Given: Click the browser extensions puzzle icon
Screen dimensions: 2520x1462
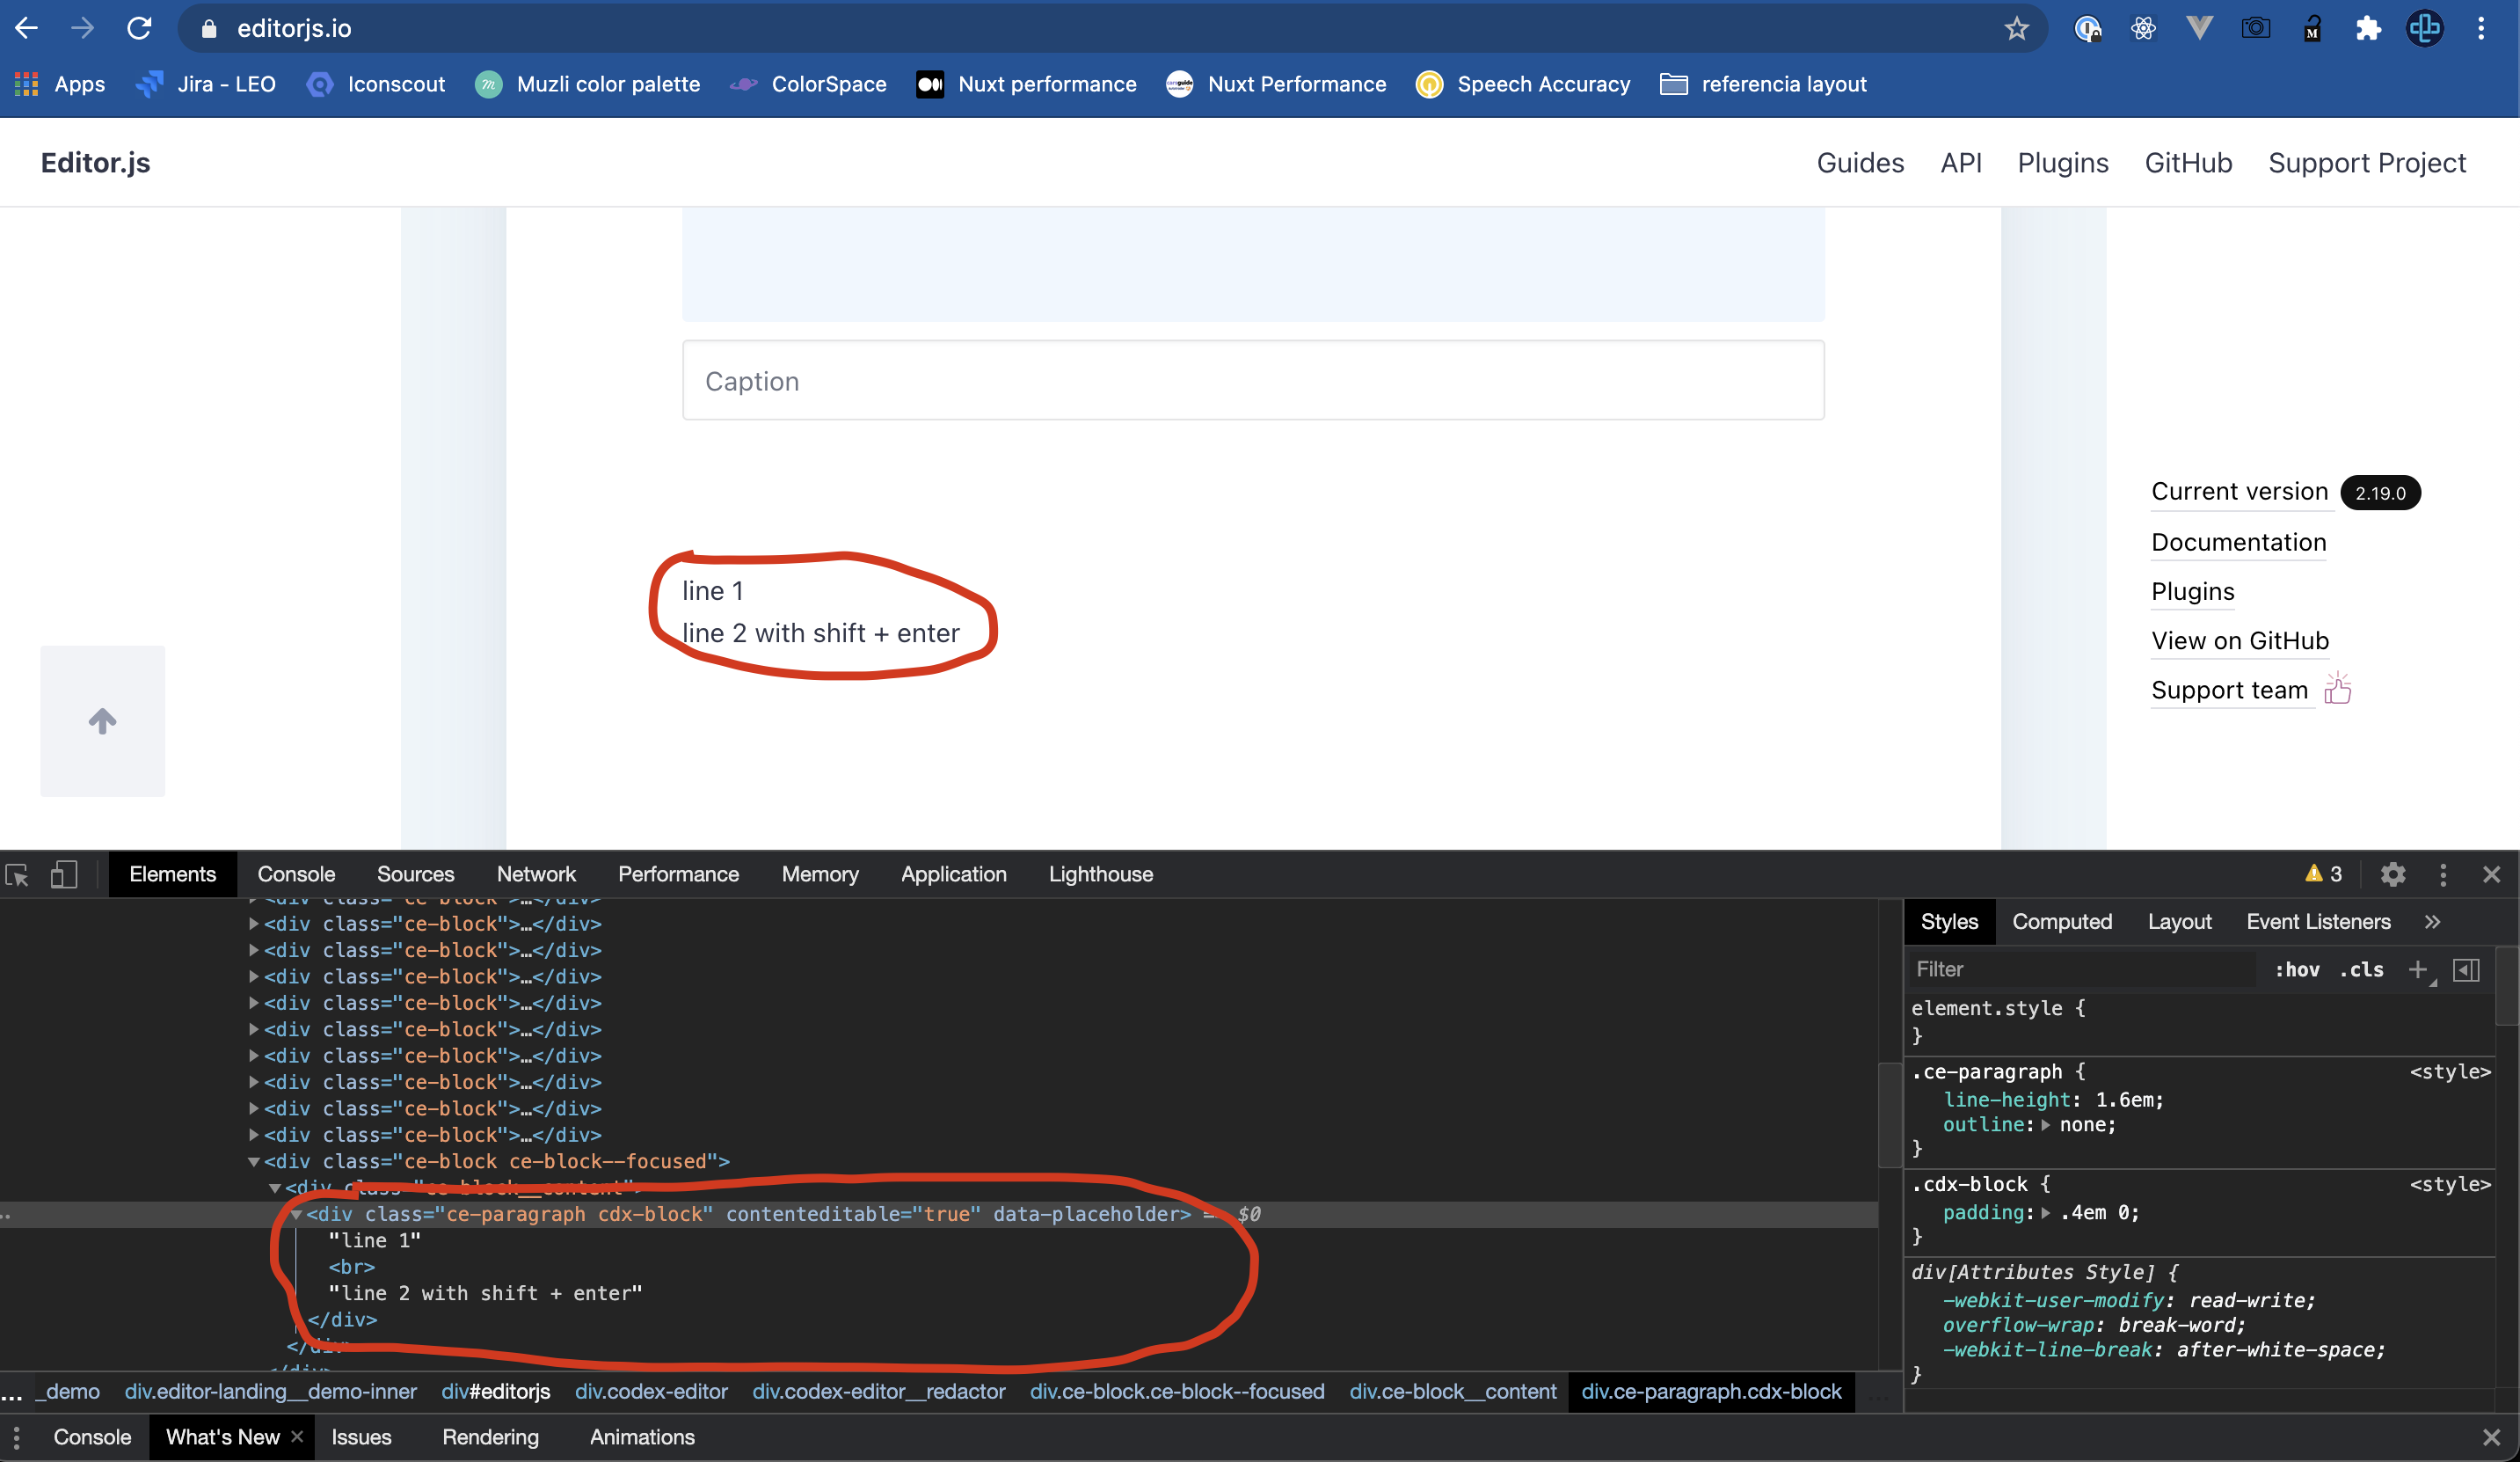Looking at the screenshot, I should click(x=2368, y=28).
